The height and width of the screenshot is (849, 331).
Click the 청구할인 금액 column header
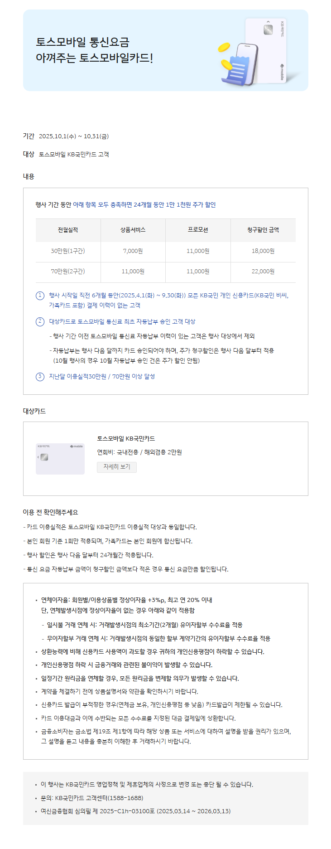263,230
